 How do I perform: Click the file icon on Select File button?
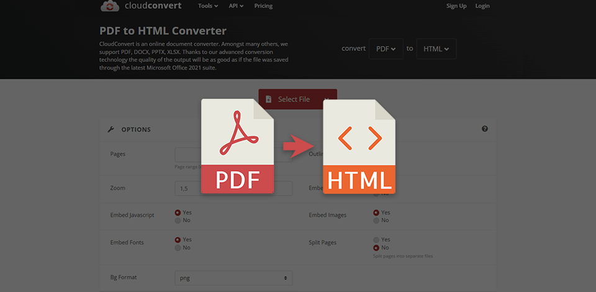(269, 99)
